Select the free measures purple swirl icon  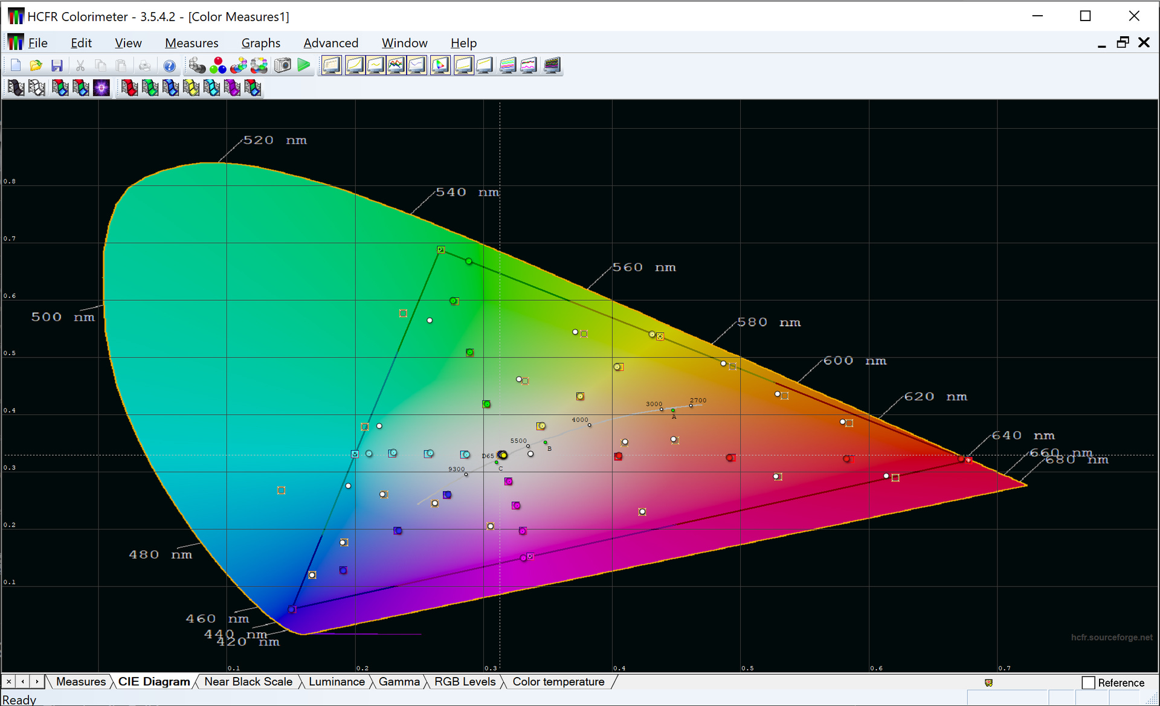point(101,88)
